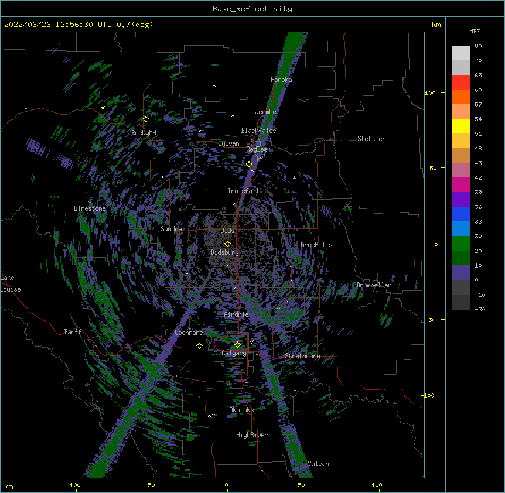Click the Okotoks city label
The image size is (505, 493).
pyautogui.click(x=241, y=410)
